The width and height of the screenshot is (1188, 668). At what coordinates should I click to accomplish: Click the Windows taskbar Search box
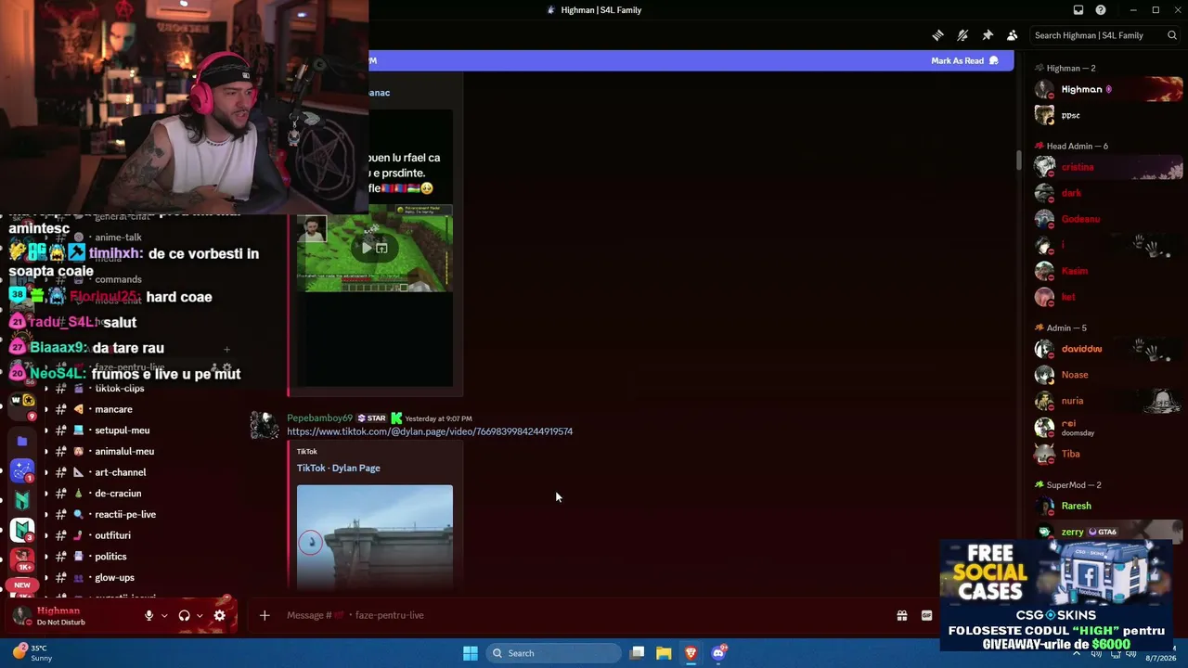[x=553, y=653]
